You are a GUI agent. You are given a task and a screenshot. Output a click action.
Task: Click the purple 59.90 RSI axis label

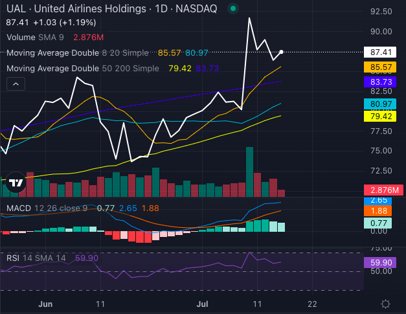pyautogui.click(x=380, y=262)
